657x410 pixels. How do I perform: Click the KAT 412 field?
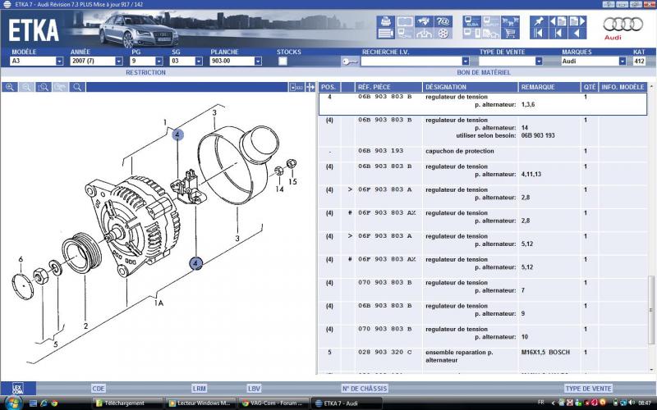click(x=639, y=61)
